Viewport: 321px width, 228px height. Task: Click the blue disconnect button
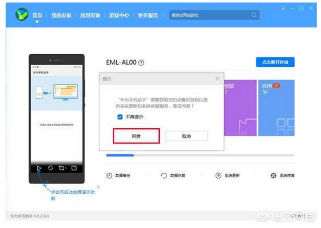click(275, 62)
